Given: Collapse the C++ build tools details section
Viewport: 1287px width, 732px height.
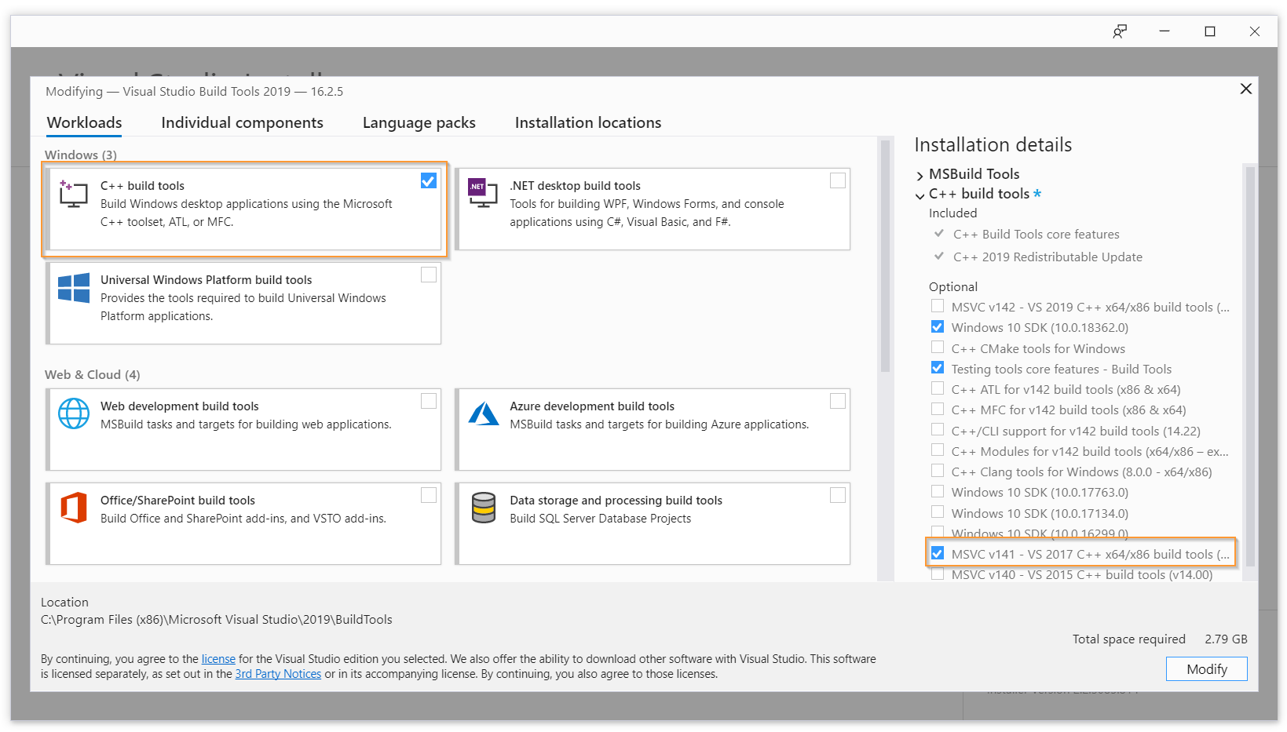Looking at the screenshot, I should 920,195.
